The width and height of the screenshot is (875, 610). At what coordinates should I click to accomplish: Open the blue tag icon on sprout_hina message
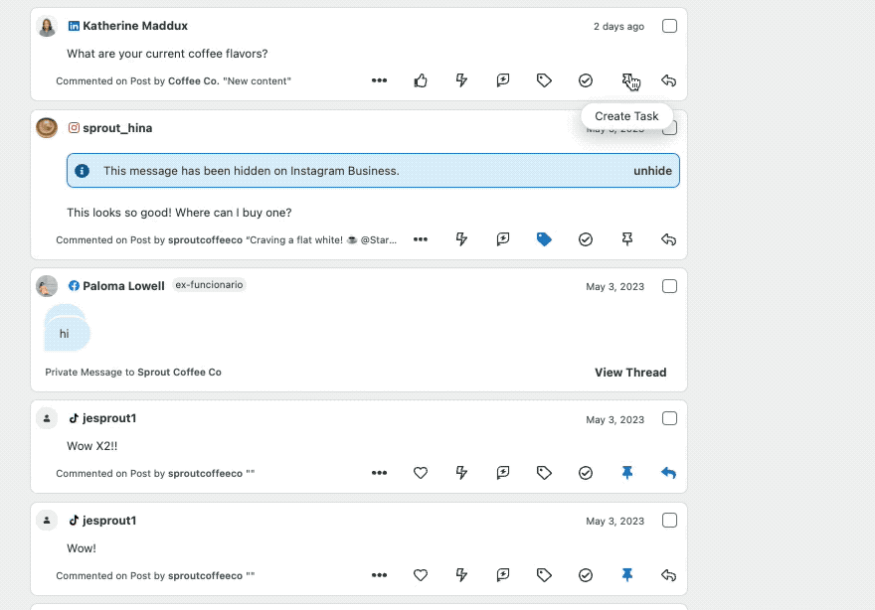(x=544, y=239)
